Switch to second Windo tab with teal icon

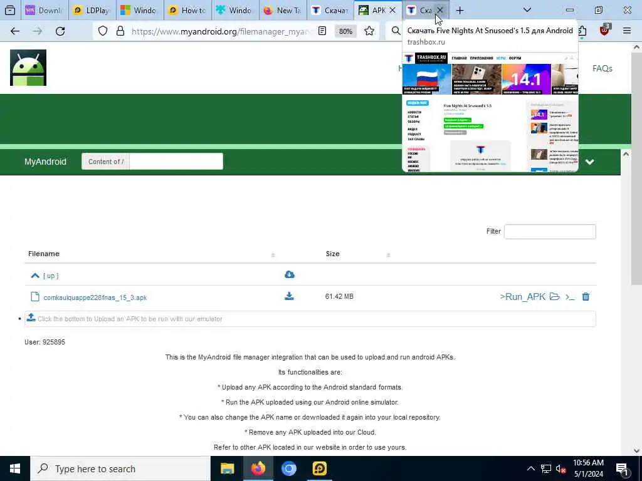point(236,10)
